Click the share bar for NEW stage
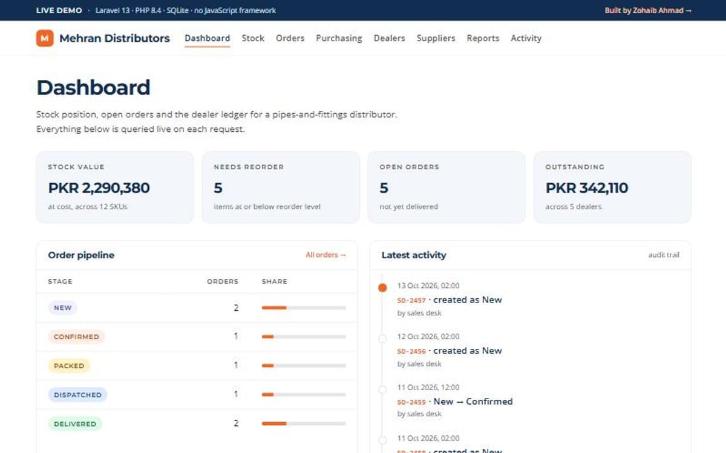The height and width of the screenshot is (453, 726). 304,308
